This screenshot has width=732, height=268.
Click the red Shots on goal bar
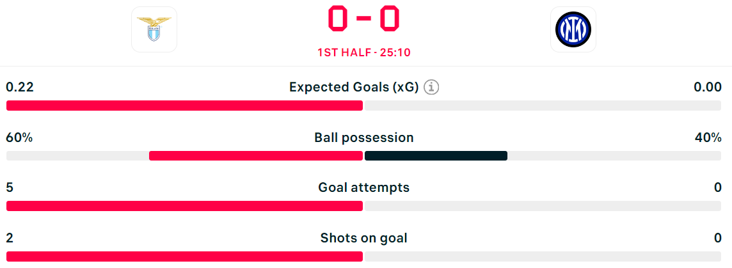184,256
